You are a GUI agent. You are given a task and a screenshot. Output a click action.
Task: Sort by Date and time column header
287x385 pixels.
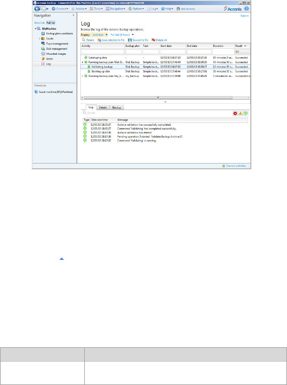103,120
